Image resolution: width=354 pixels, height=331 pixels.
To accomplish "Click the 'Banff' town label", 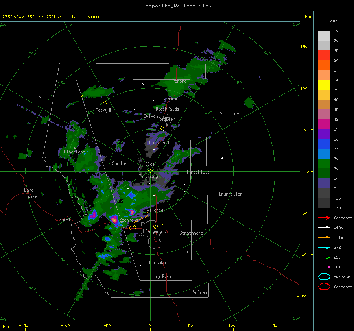I will [65, 219].
